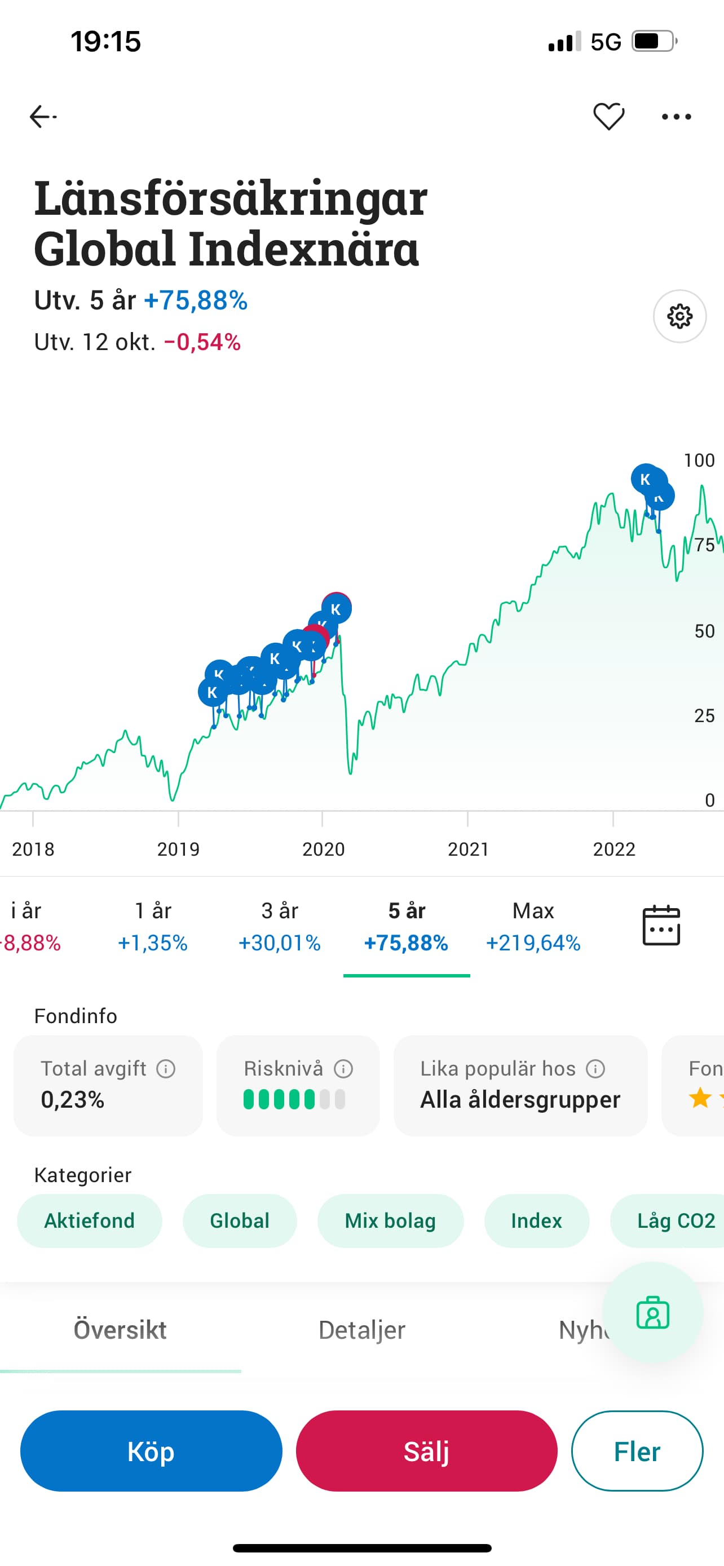Image resolution: width=724 pixels, height=1566 pixels.
Task: Switch to the Detaljer tab
Action: [361, 1329]
